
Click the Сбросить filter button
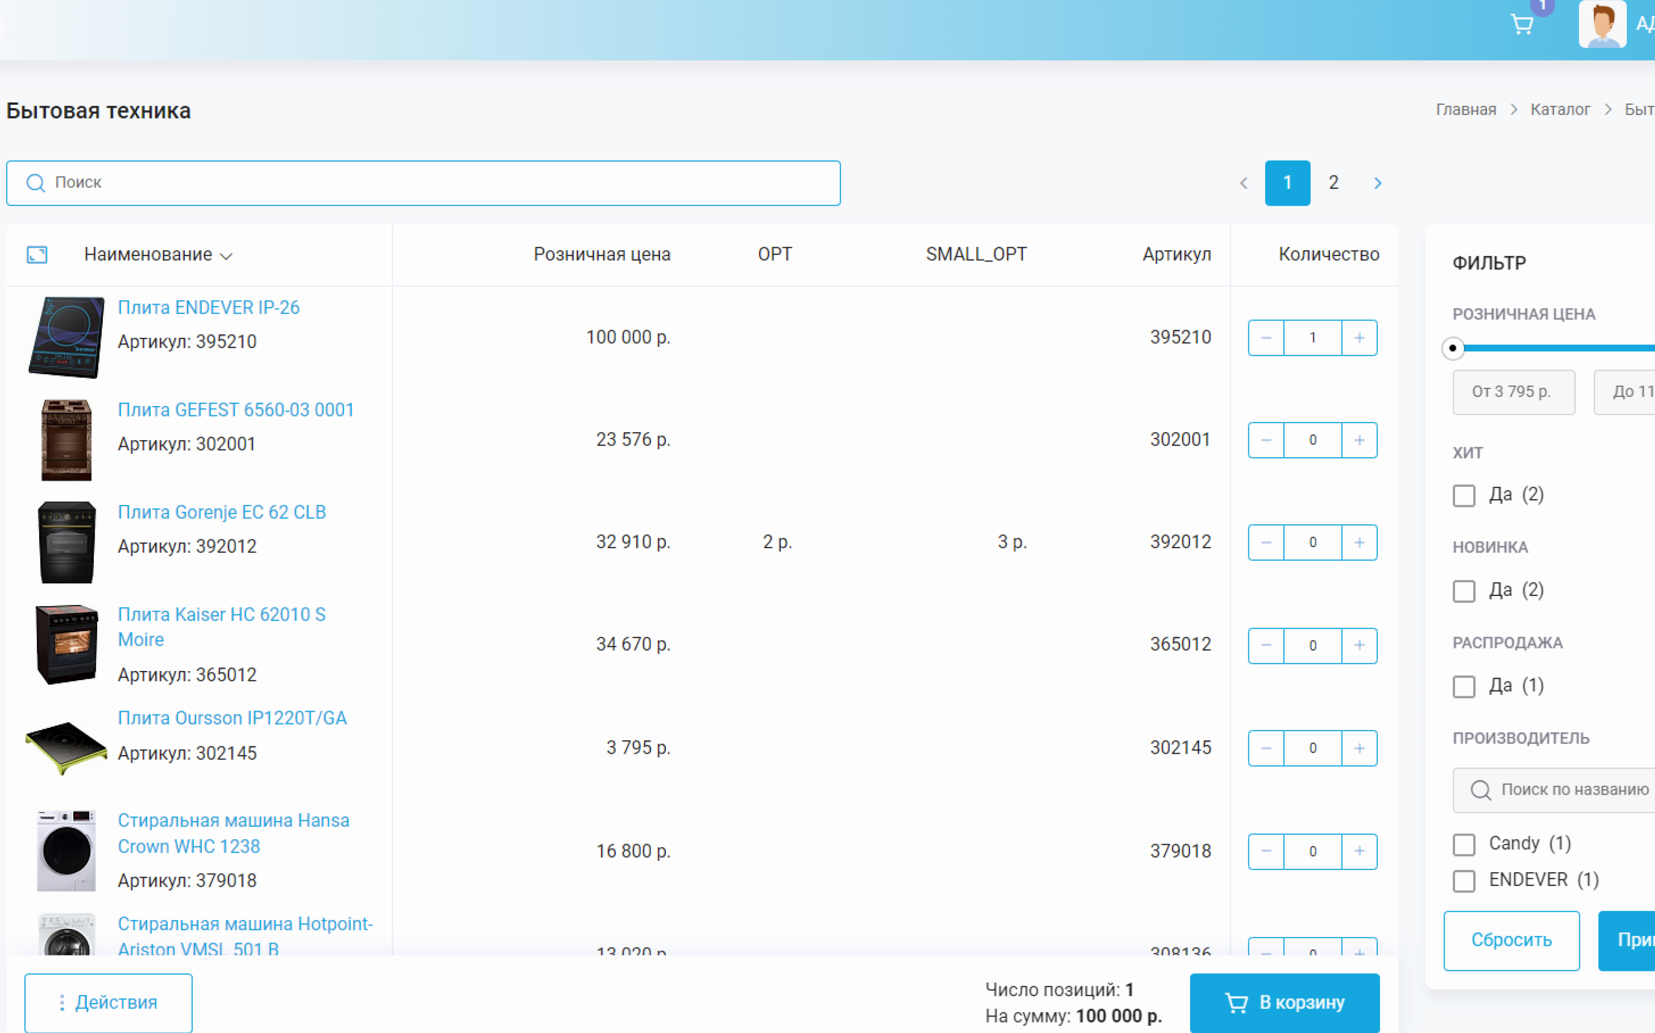(x=1512, y=941)
